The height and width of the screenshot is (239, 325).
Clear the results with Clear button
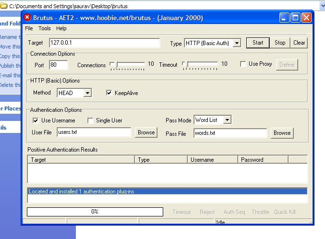299,43
